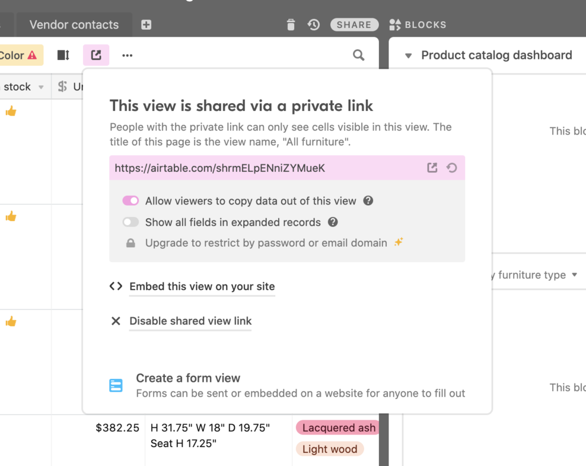Switch to the Vendor contacts tab
586x466 pixels.
[74, 25]
